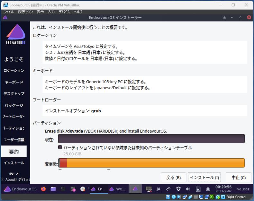Click the 戻る (B) back button

[x=174, y=178]
